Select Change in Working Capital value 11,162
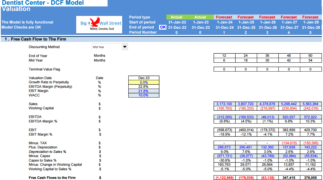Image resolution: width=323 pixels, height=180 pixels. (311, 165)
